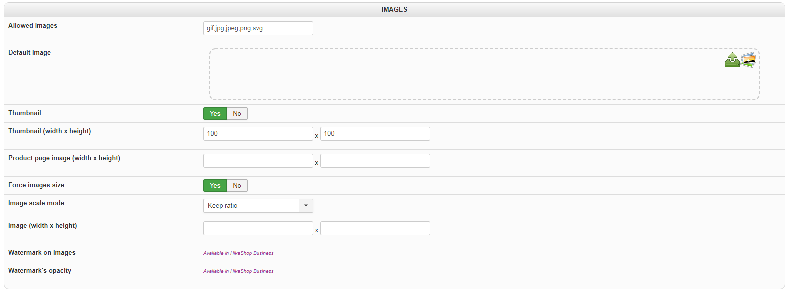The height and width of the screenshot is (292, 787).
Task: Focus the Thumbnail height field
Action: 375,134
